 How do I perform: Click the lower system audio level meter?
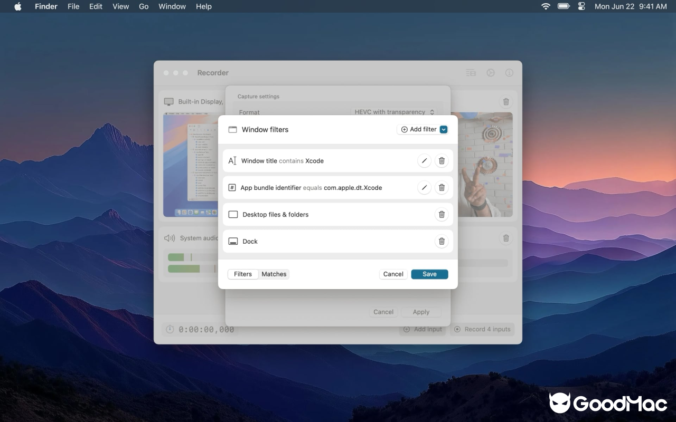pos(193,269)
